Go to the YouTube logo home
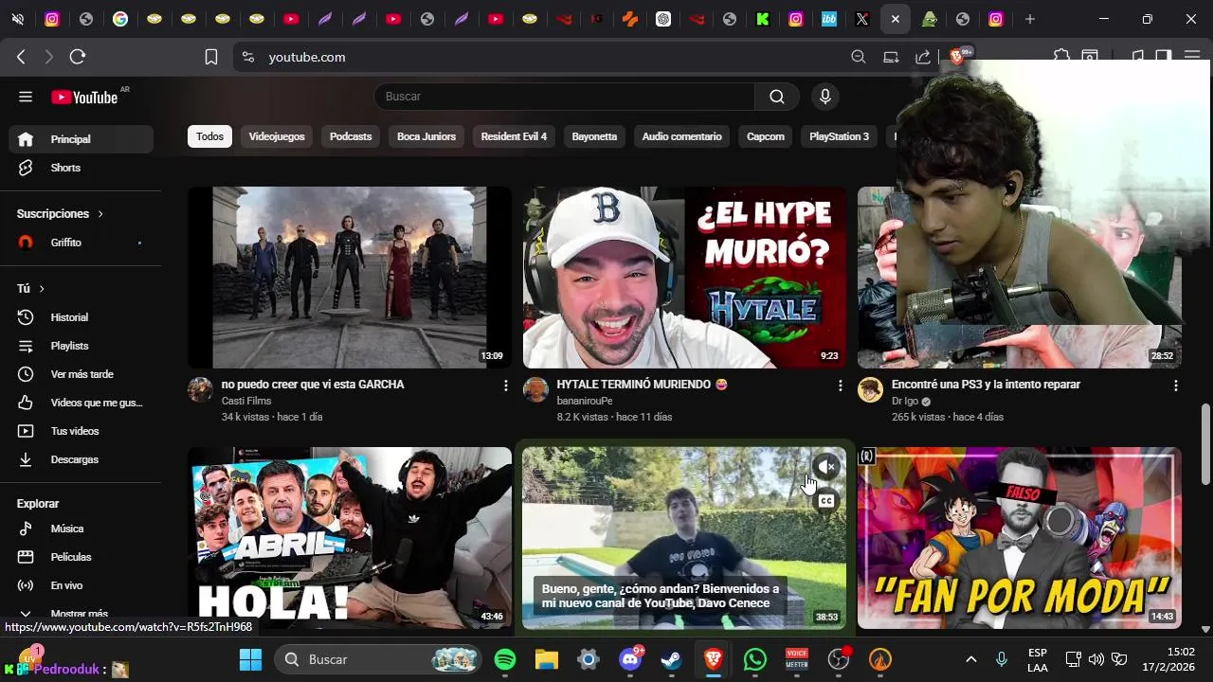The image size is (1213, 682). 85,97
